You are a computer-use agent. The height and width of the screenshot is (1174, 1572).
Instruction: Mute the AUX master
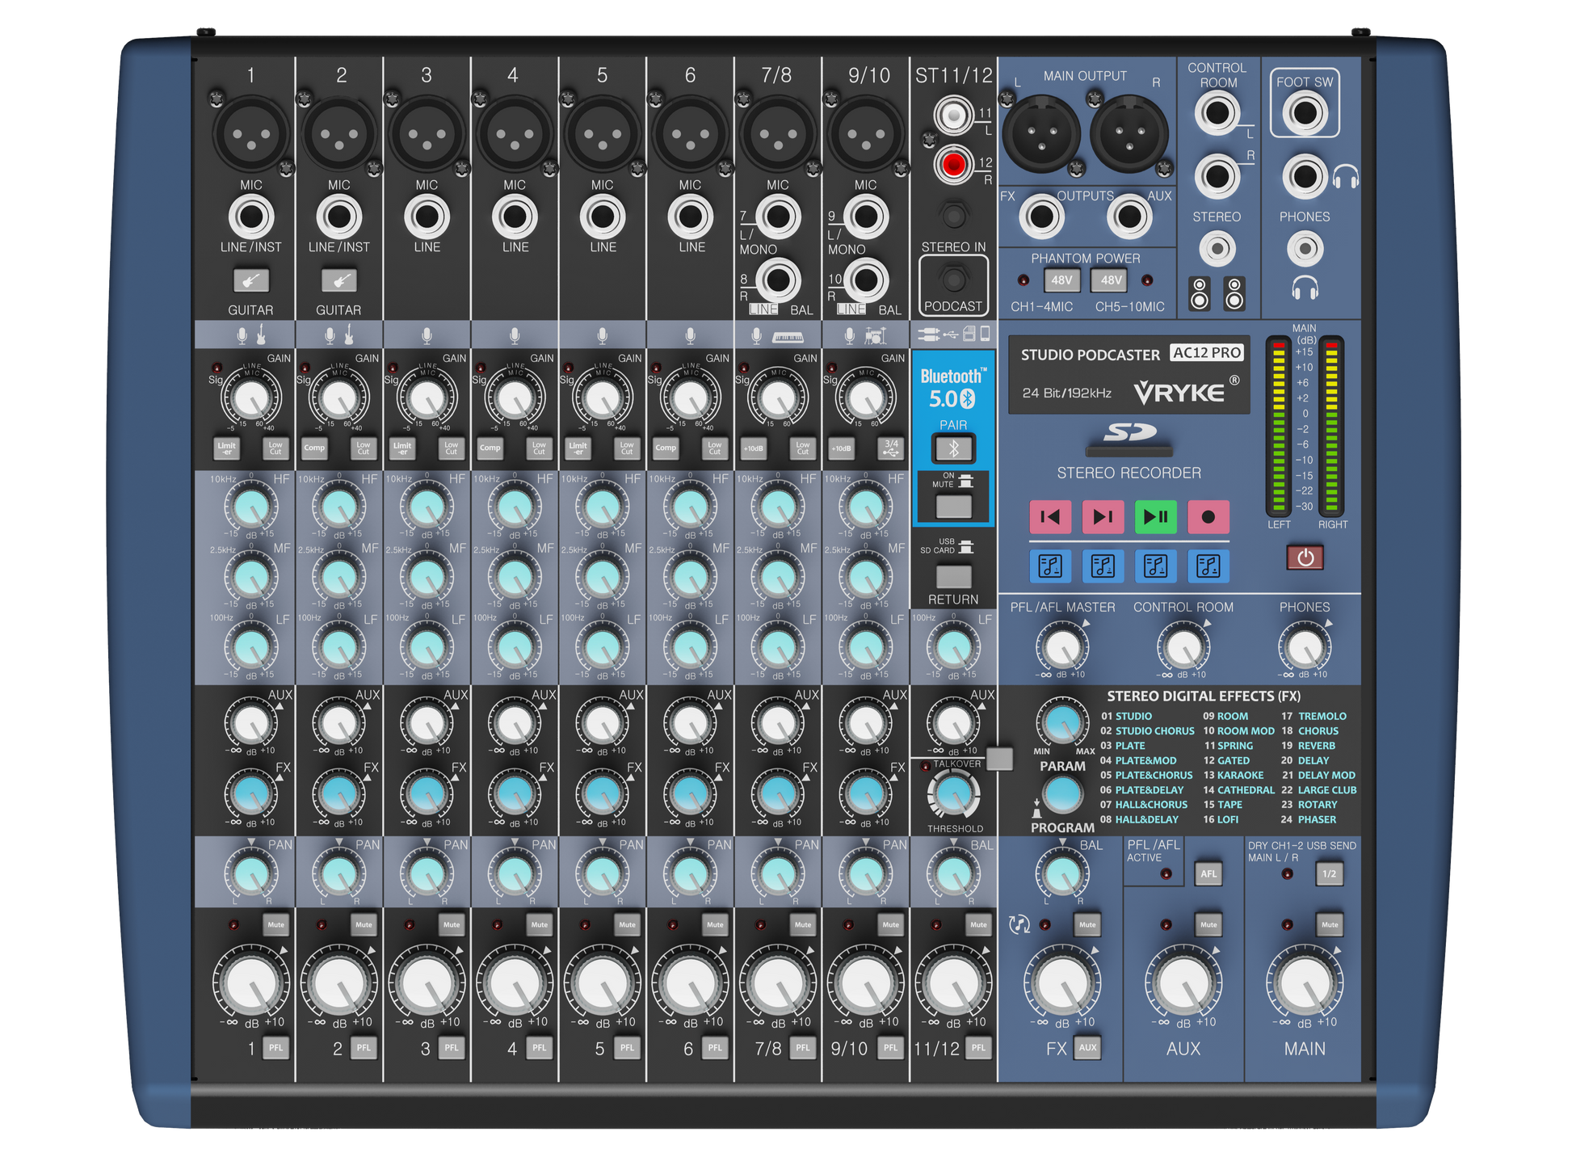pos(1208,924)
